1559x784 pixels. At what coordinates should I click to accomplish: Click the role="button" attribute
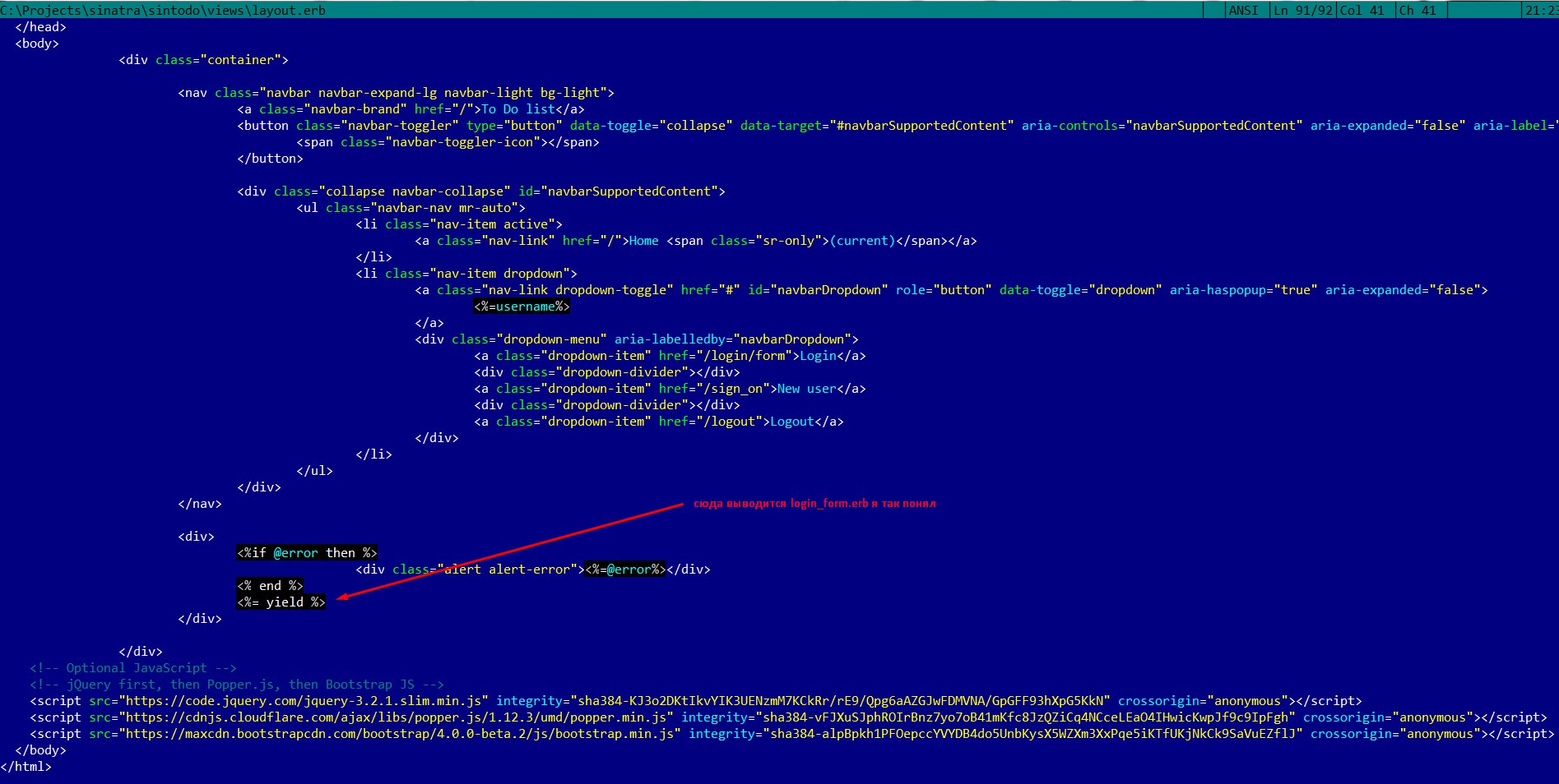click(x=944, y=290)
